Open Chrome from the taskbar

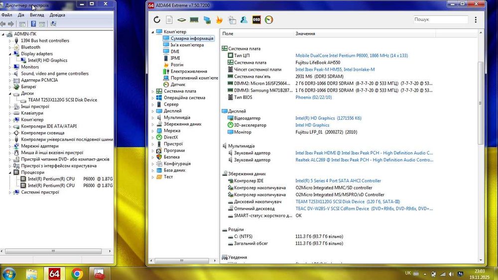point(77,274)
